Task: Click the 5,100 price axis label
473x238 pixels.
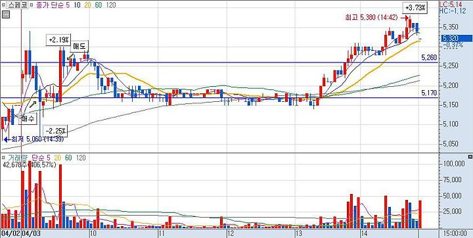Action: (451, 124)
